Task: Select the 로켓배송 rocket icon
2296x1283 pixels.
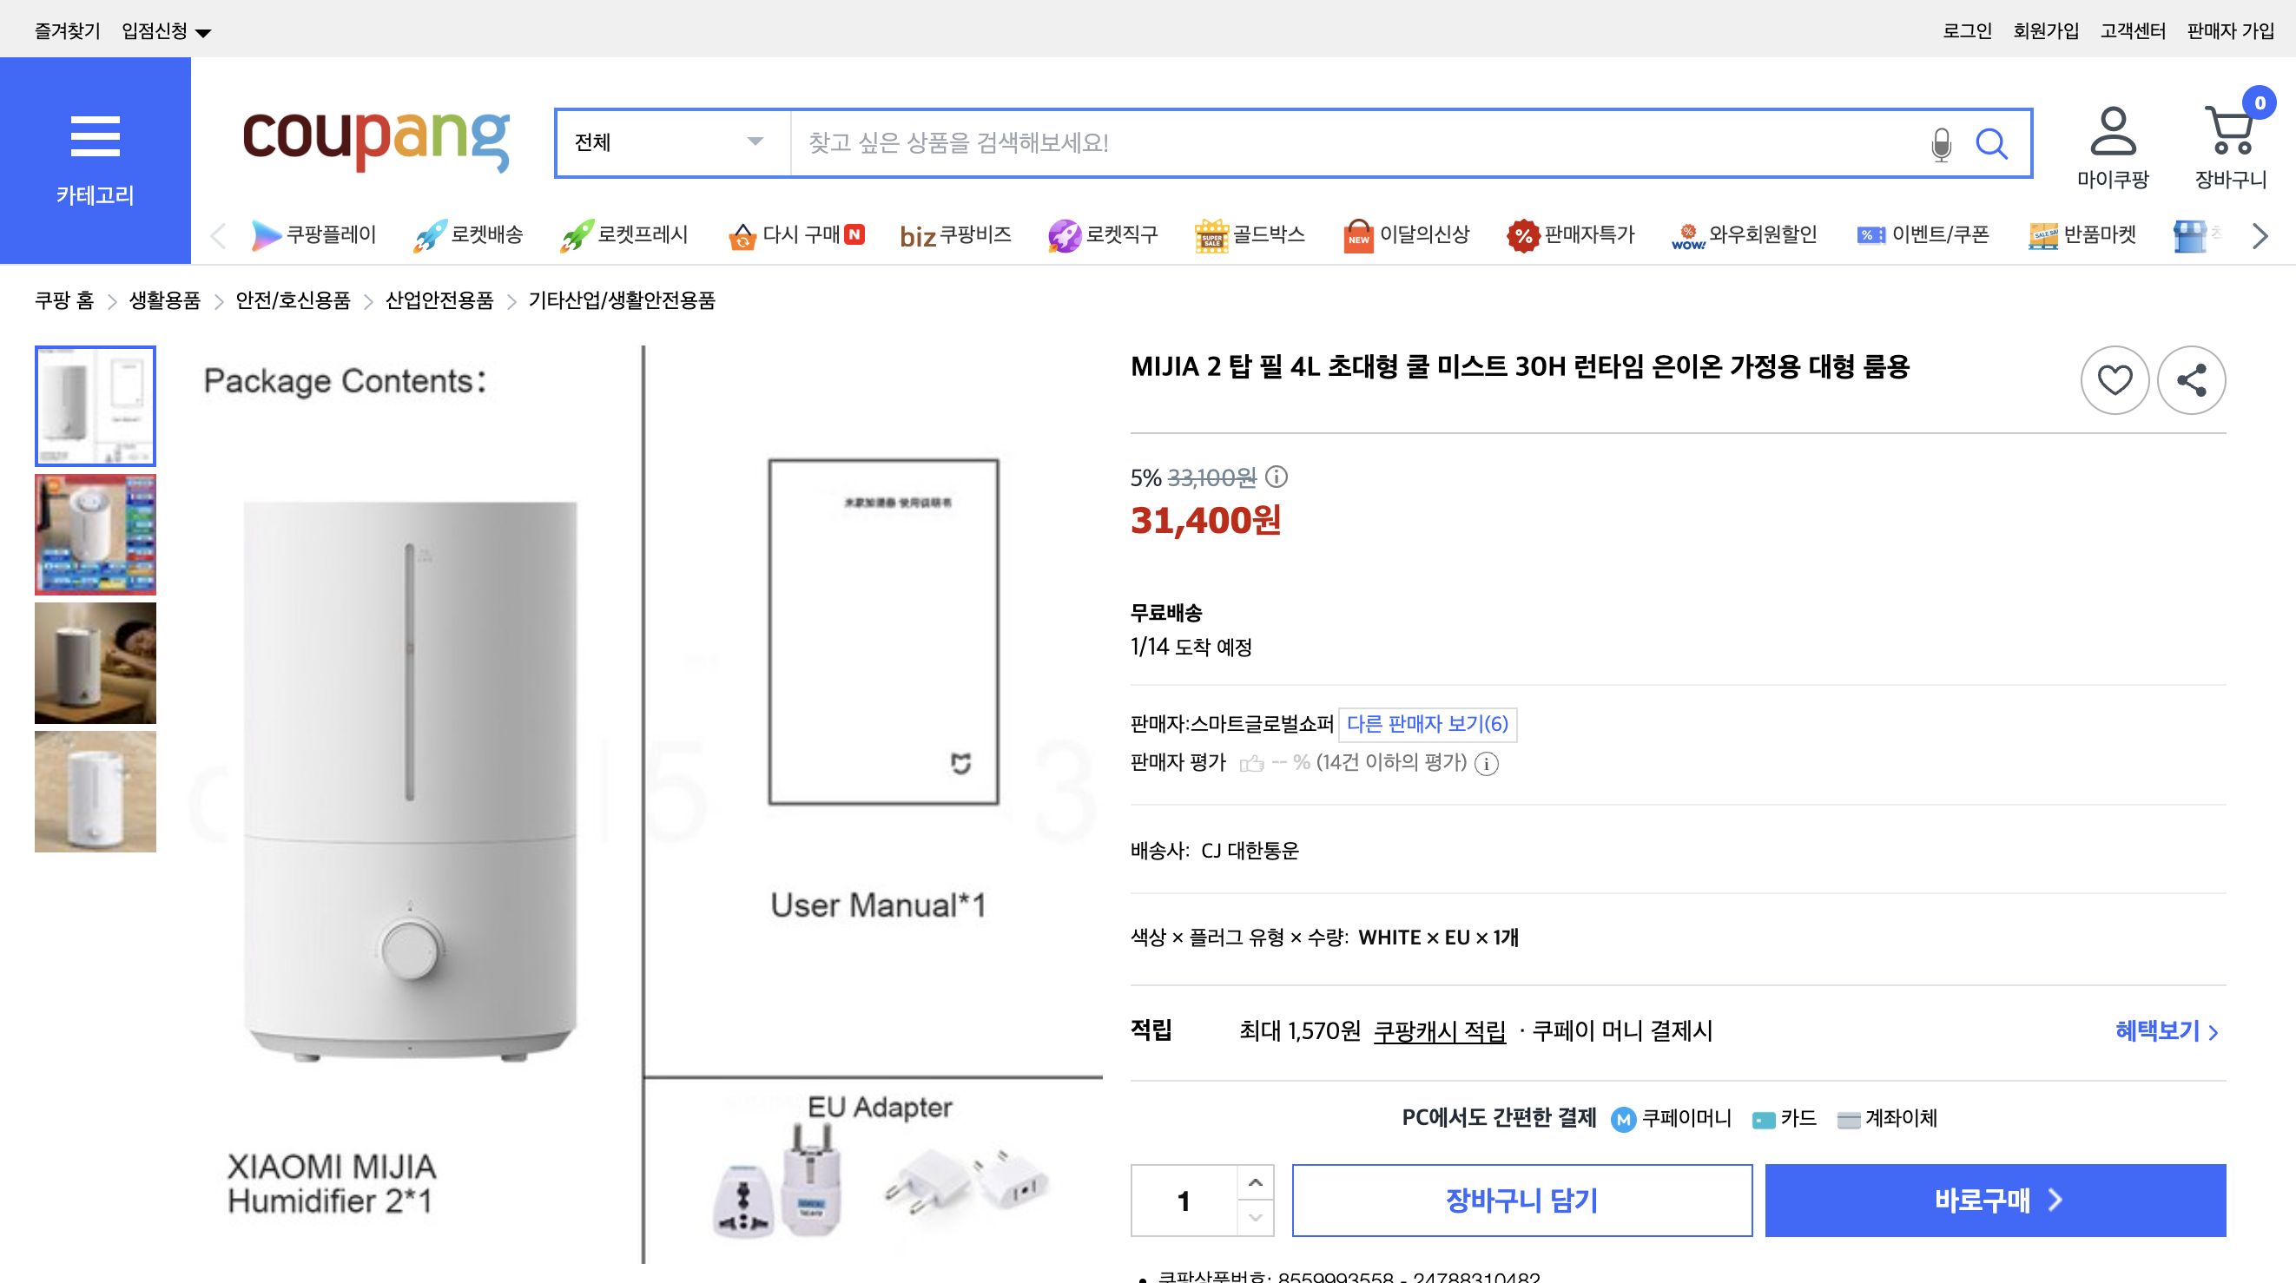Action: click(428, 234)
